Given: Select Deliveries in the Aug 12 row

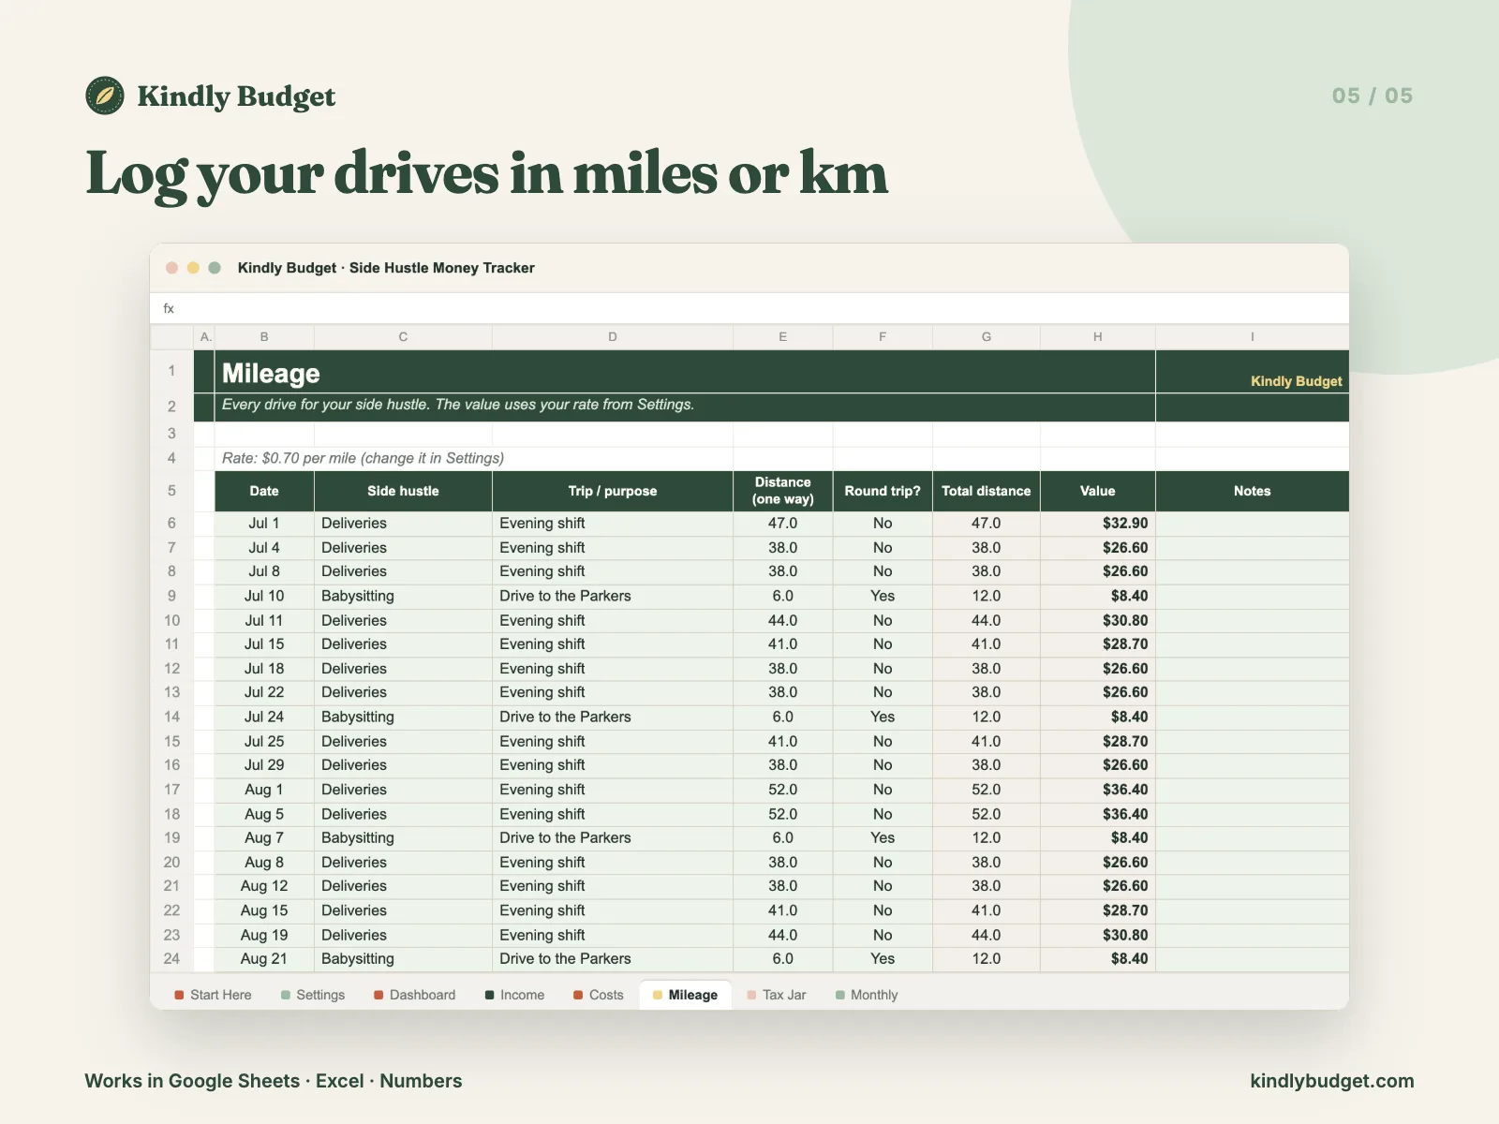Looking at the screenshot, I should tap(403, 886).
